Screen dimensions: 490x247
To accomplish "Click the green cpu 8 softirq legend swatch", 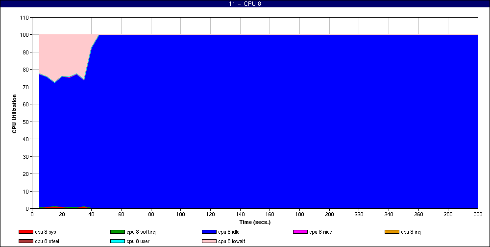I will [x=118, y=232].
